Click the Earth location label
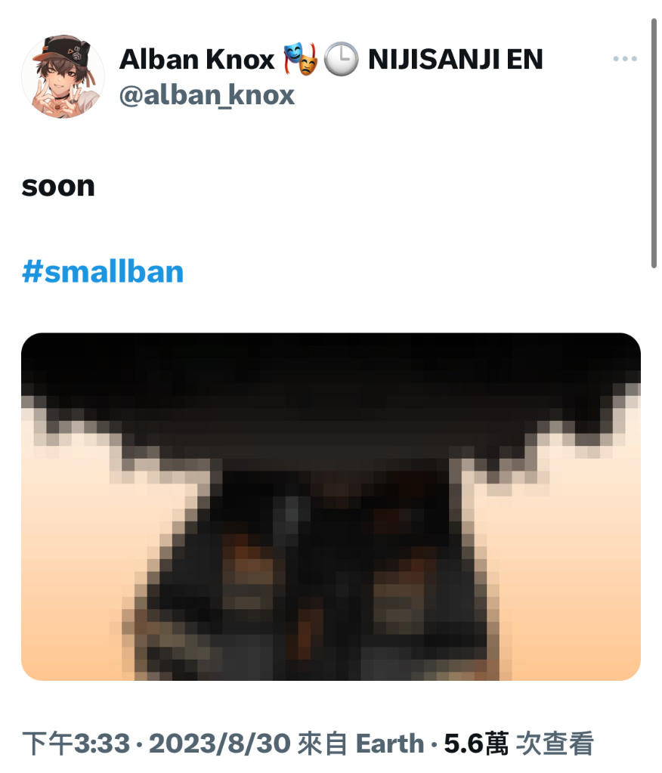662x773 pixels. pos(389,744)
